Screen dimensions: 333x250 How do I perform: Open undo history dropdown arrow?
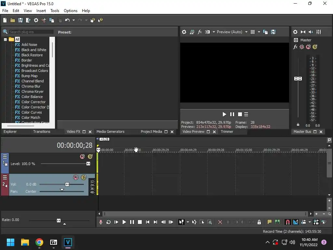click(x=73, y=20)
